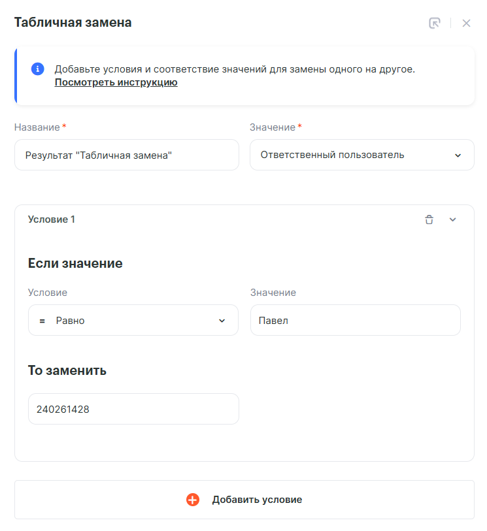
Task: Click the input containing Павел
Action: tap(355, 320)
